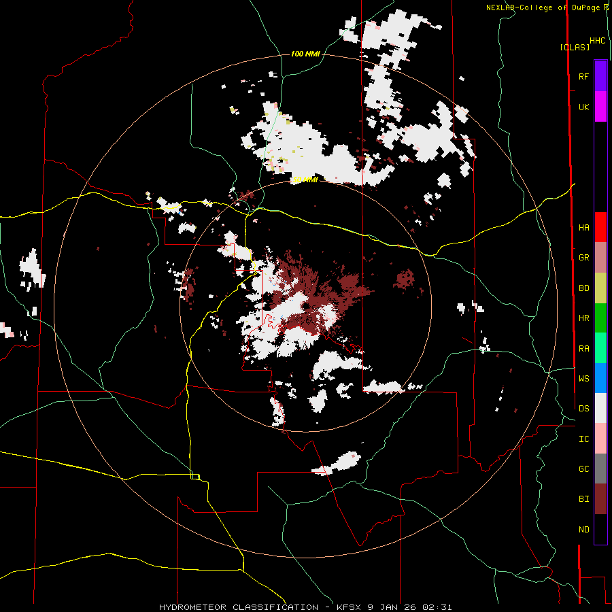Click the RF purple legend swatch
612x612 pixels.
coord(600,76)
